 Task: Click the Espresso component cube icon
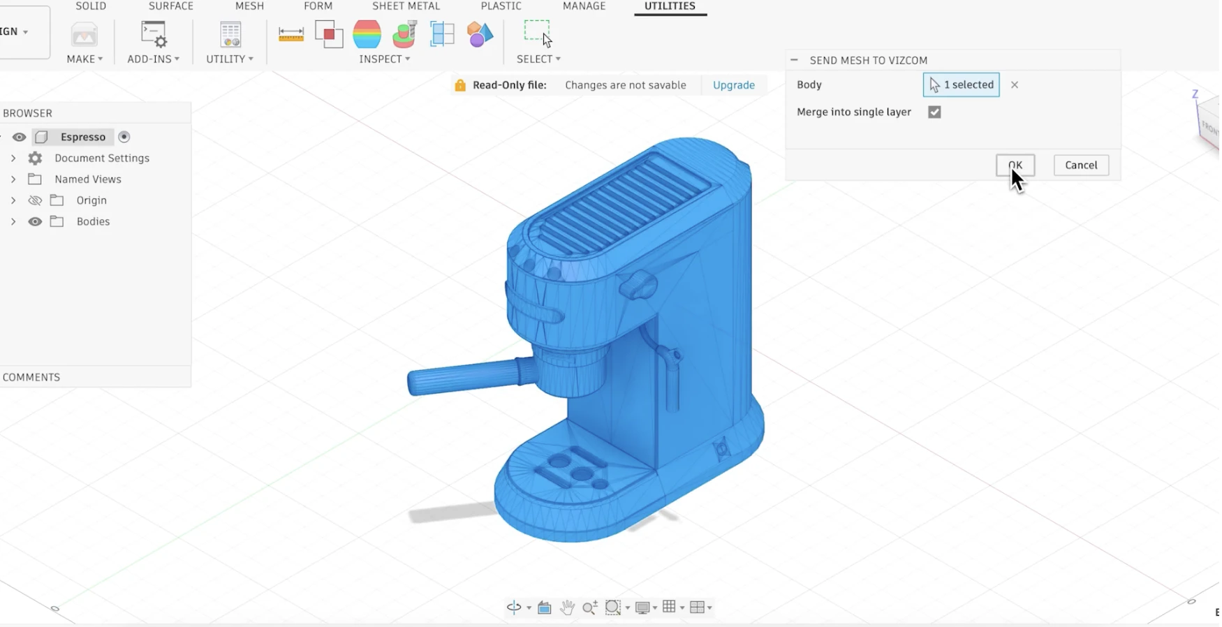[x=42, y=137]
